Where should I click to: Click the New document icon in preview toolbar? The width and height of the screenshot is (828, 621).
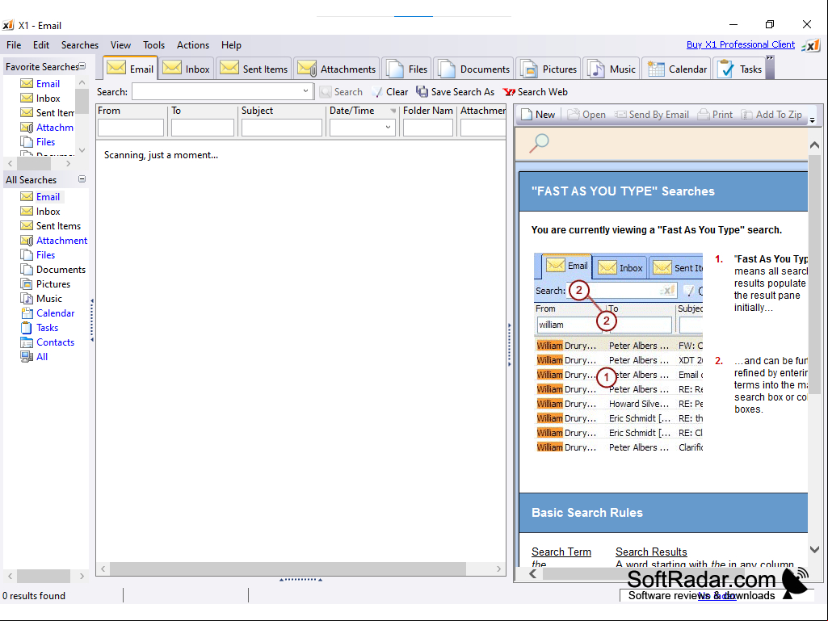[527, 114]
